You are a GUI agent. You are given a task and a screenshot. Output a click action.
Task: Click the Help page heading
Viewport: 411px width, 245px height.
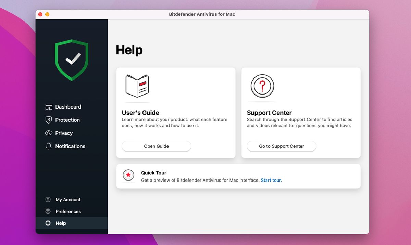click(x=129, y=50)
